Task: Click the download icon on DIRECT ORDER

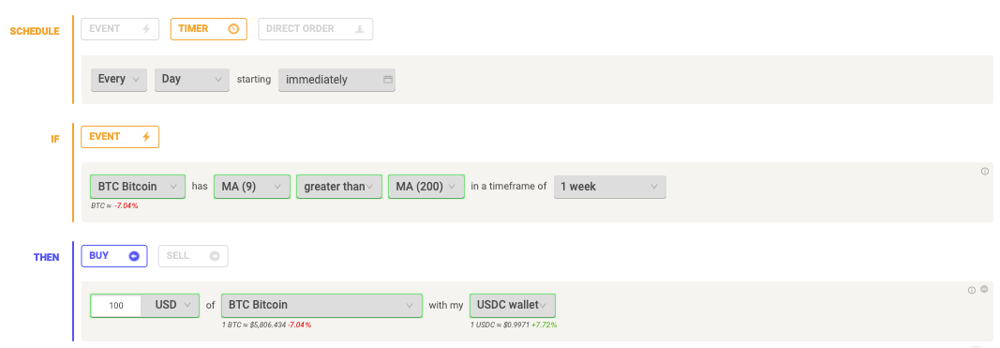Action: tap(360, 29)
